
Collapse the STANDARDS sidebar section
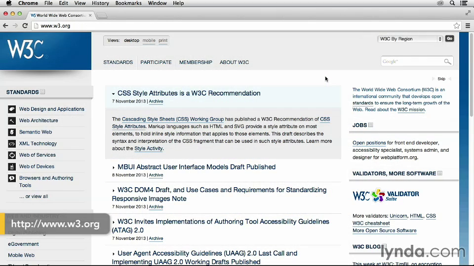(42, 92)
